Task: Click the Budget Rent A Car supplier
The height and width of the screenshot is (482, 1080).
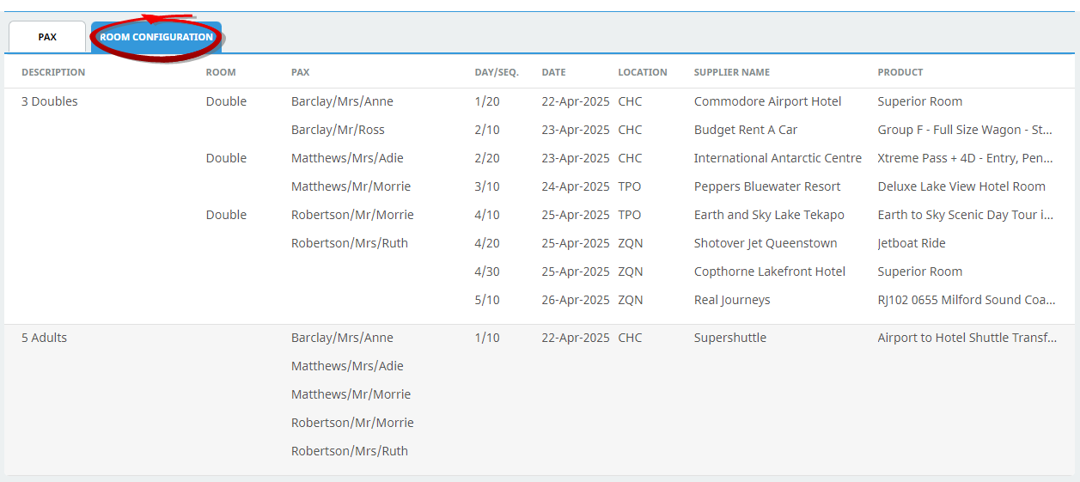Action: point(745,130)
